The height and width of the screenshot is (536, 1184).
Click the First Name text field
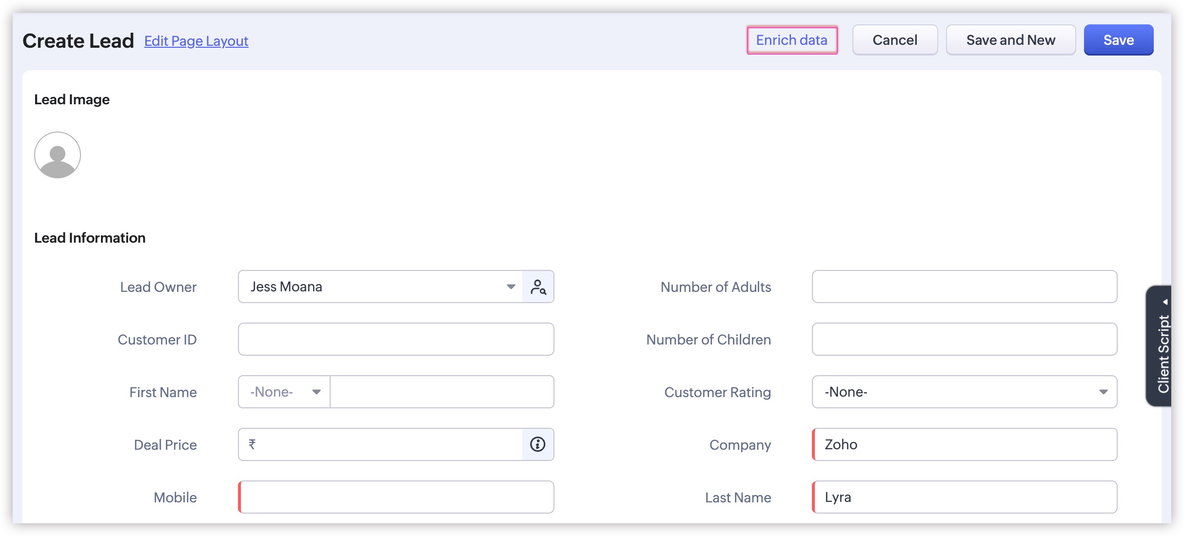tap(441, 392)
